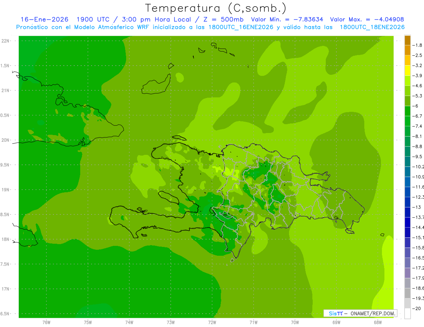Click the '-13' colorbar value
This screenshot has height=327, width=424.
[x=417, y=207]
